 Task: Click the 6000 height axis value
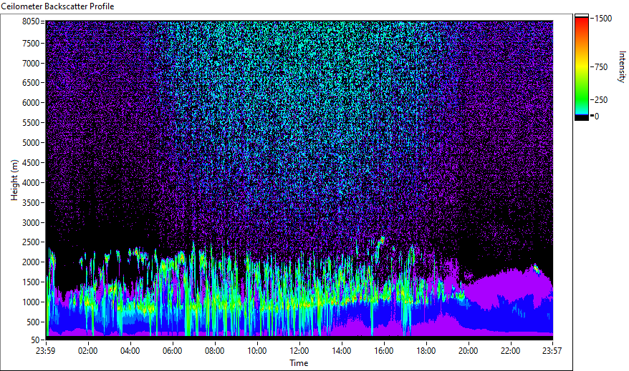pyautogui.click(x=31, y=103)
